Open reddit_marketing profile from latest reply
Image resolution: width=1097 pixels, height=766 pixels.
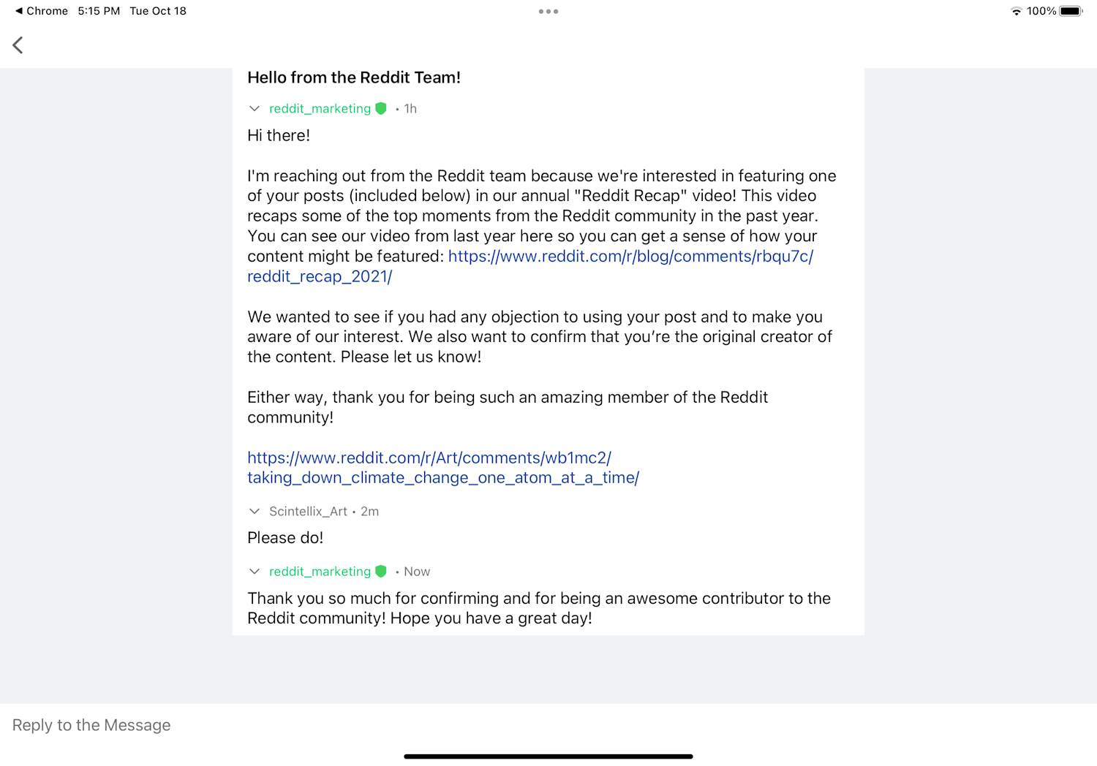pyautogui.click(x=320, y=571)
